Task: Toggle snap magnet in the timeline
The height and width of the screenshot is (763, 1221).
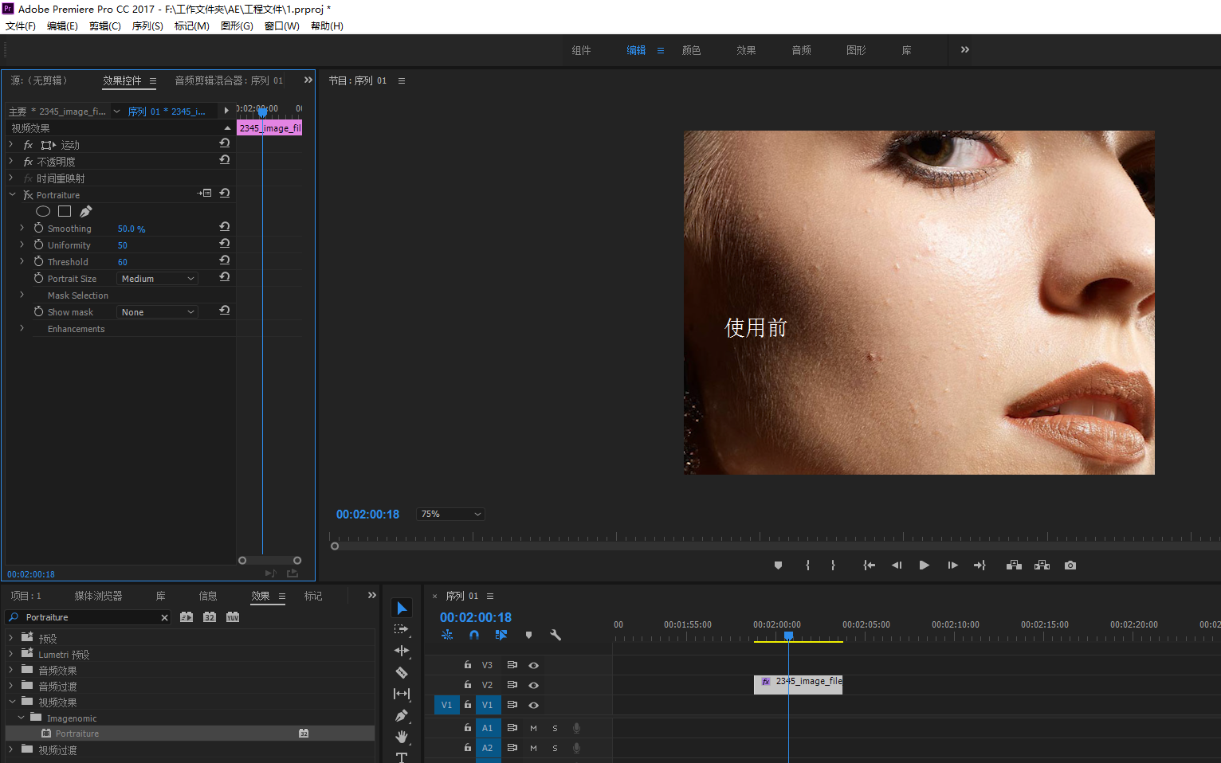Action: [474, 635]
